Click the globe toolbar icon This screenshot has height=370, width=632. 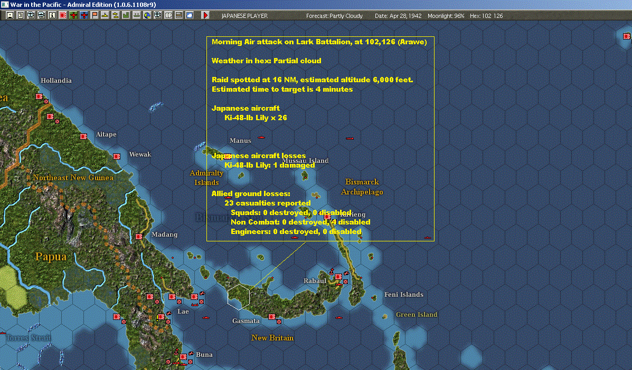pos(147,15)
